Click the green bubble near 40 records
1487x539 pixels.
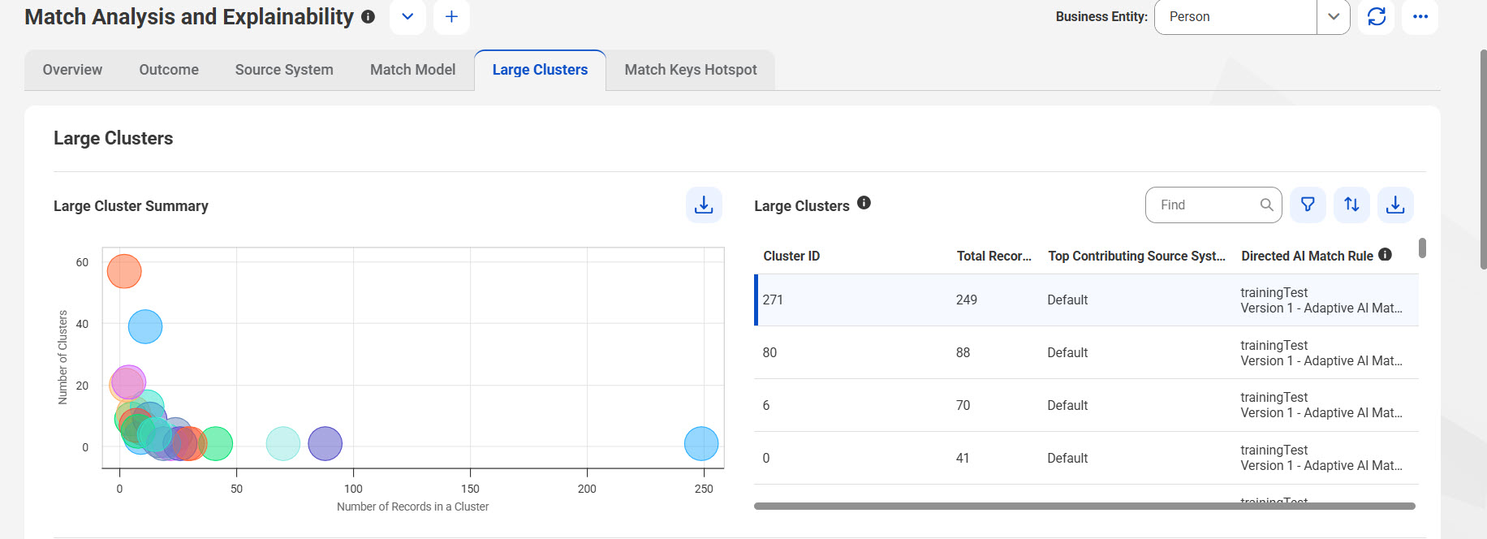click(x=216, y=443)
